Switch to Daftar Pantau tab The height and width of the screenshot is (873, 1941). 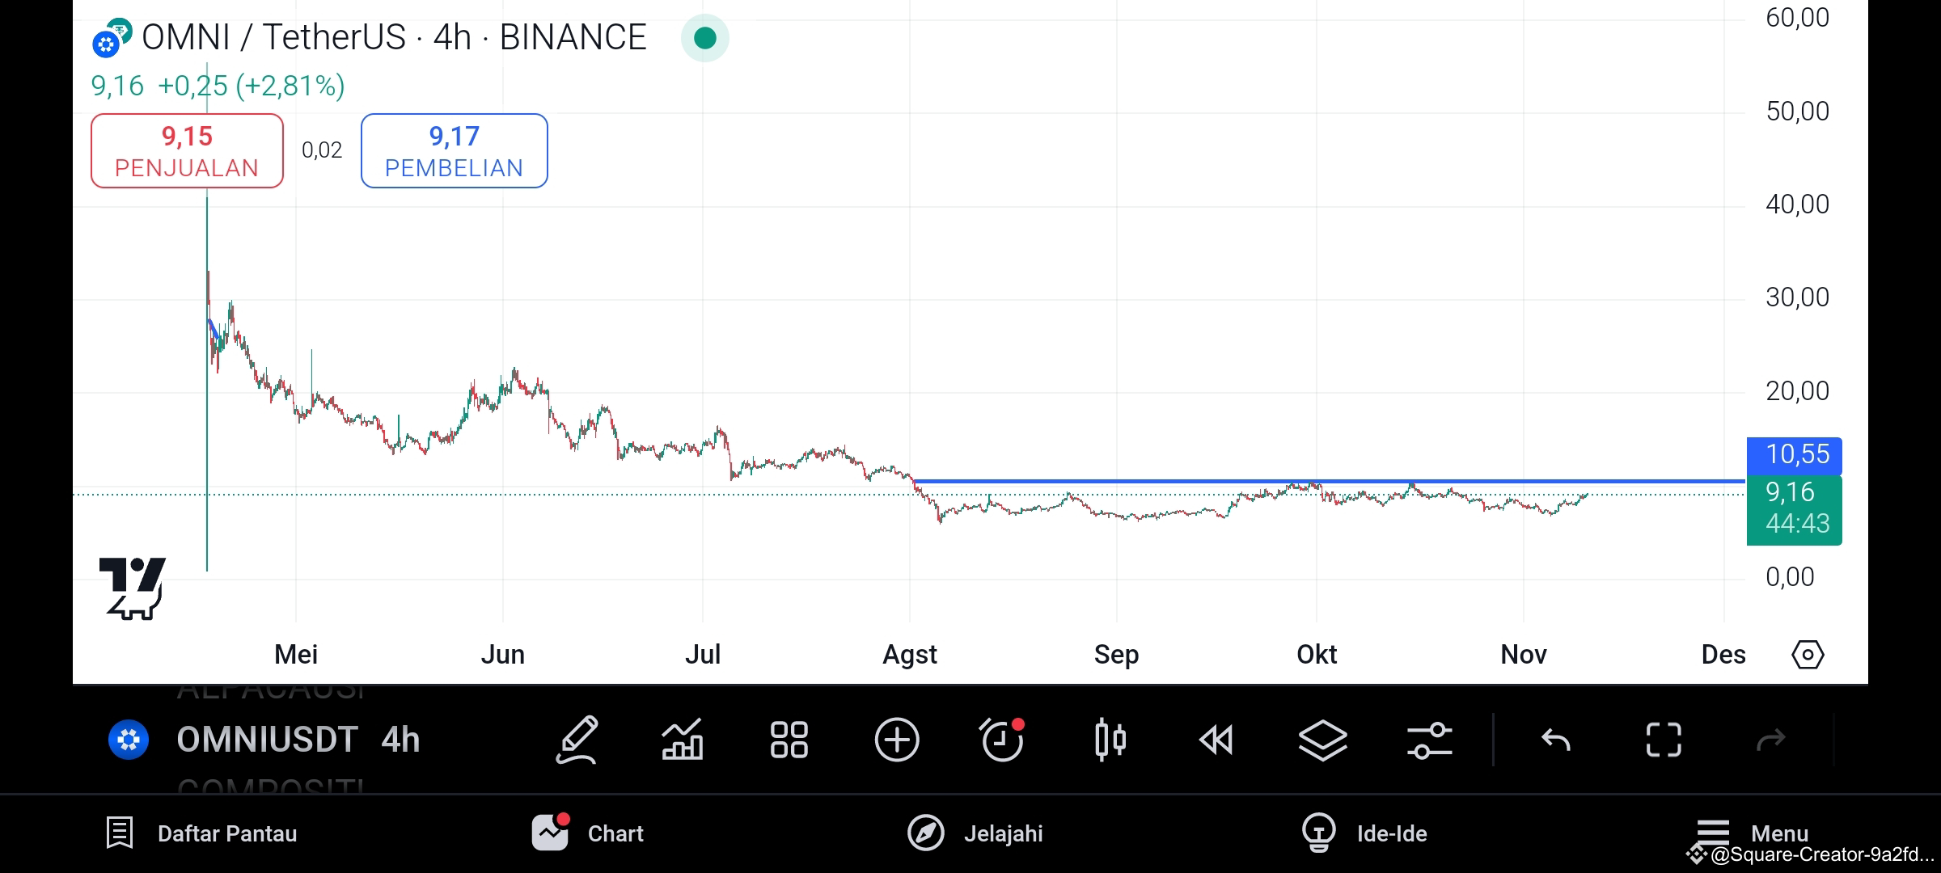coord(201,833)
